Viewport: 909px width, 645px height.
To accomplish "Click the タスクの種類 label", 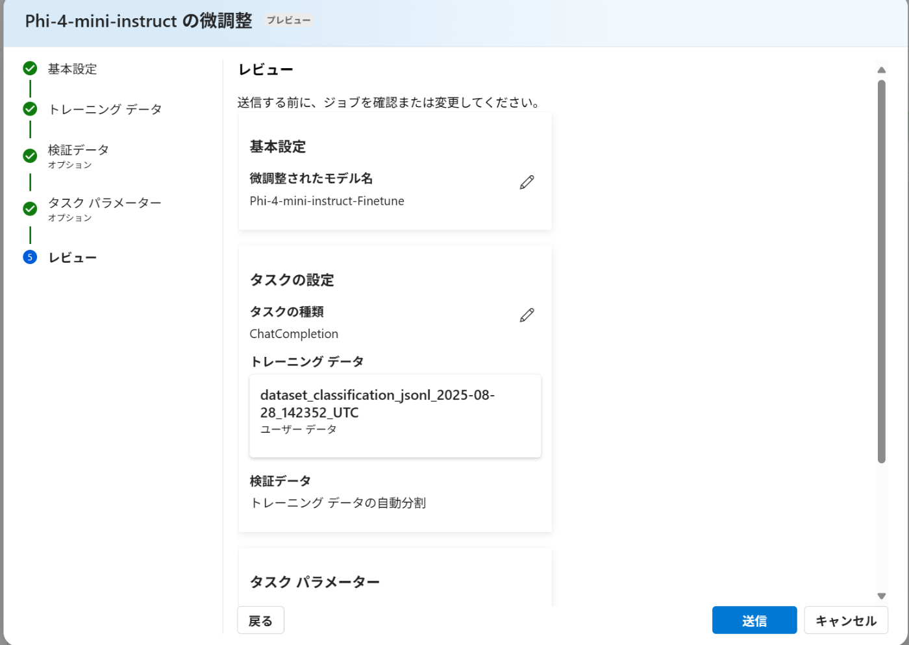I will [286, 312].
